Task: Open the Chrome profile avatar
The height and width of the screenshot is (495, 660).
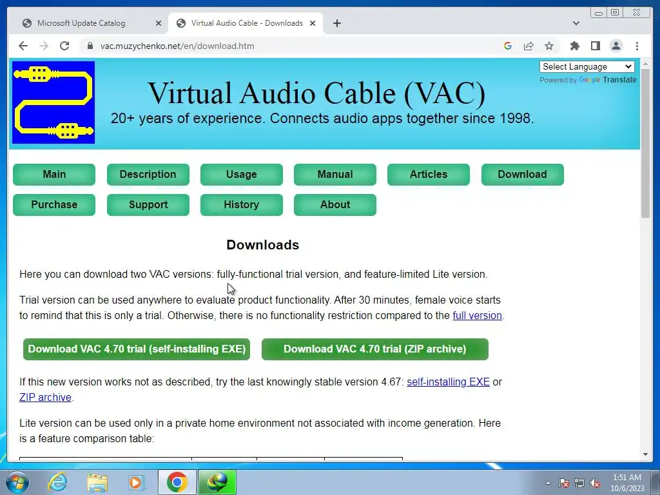Action: [616, 46]
